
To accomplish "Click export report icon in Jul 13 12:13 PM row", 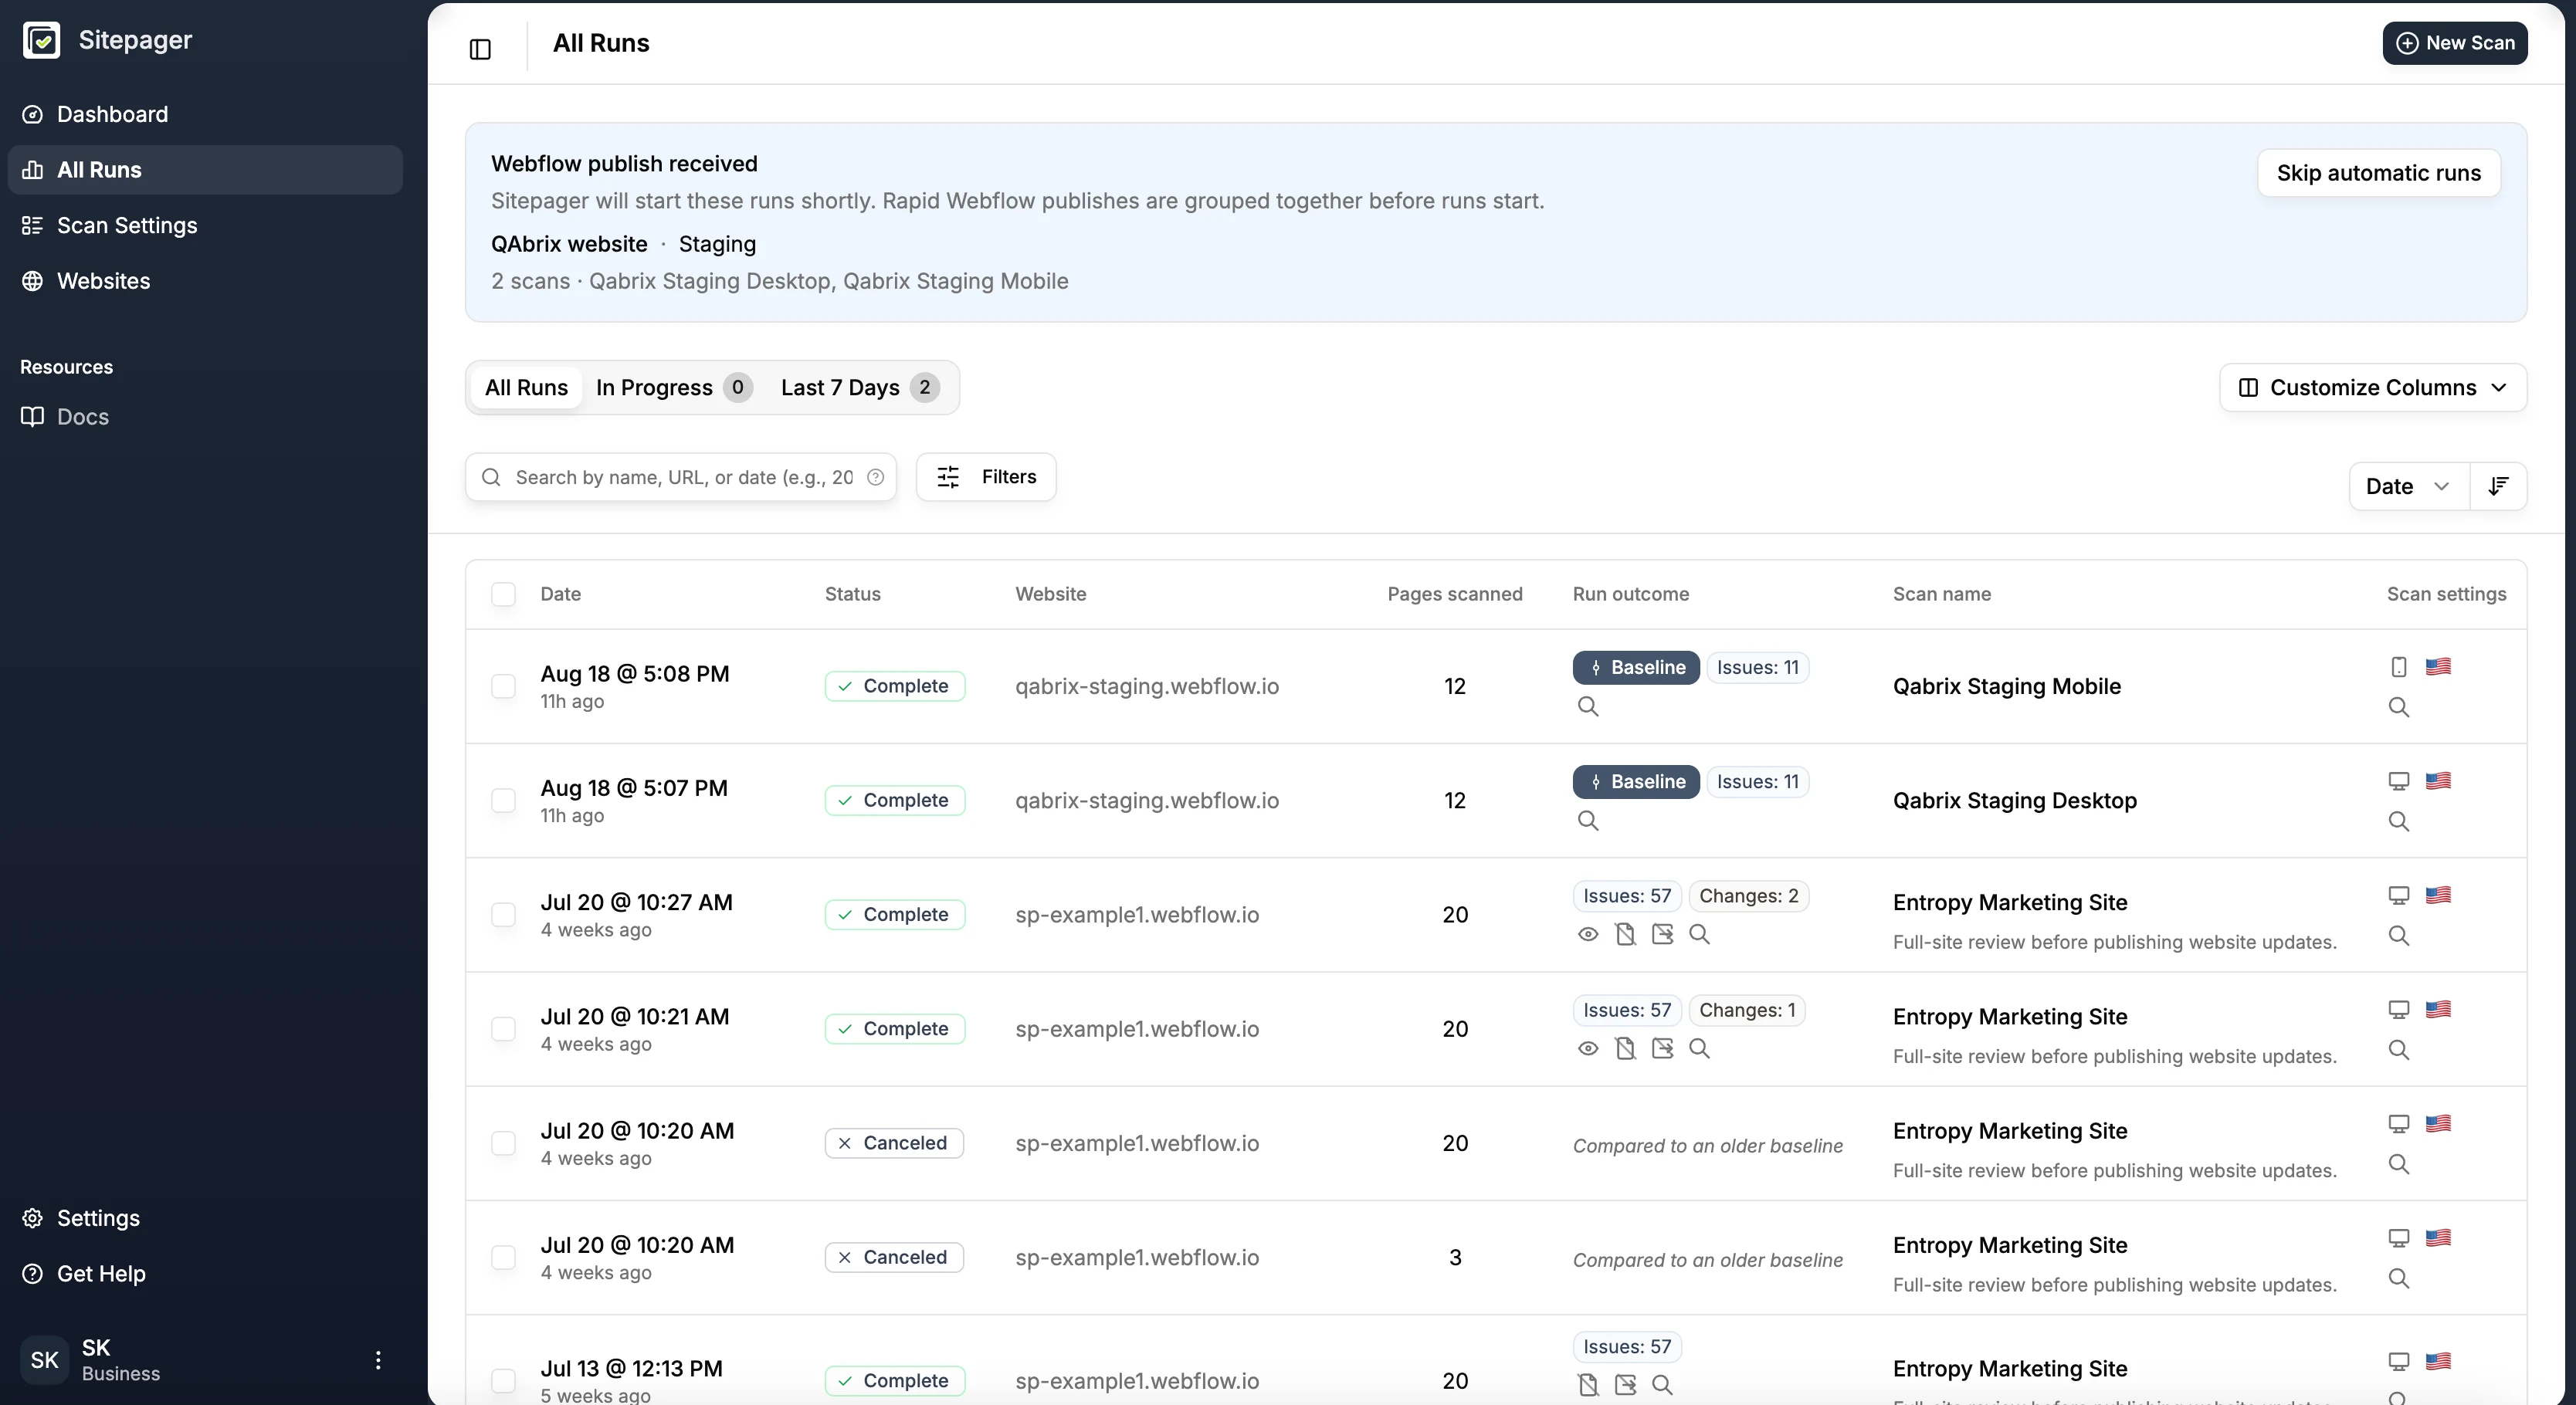I will 1625,1385.
